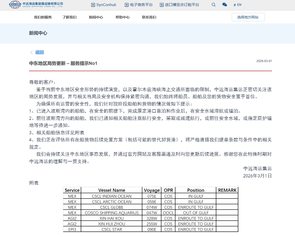The image size is (295, 237).
Task: Open 电子商务平台 link
Action: tap(141, 5)
